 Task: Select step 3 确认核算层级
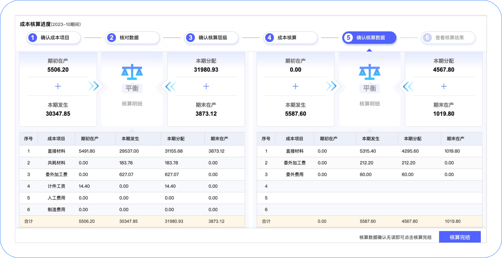coord(211,38)
